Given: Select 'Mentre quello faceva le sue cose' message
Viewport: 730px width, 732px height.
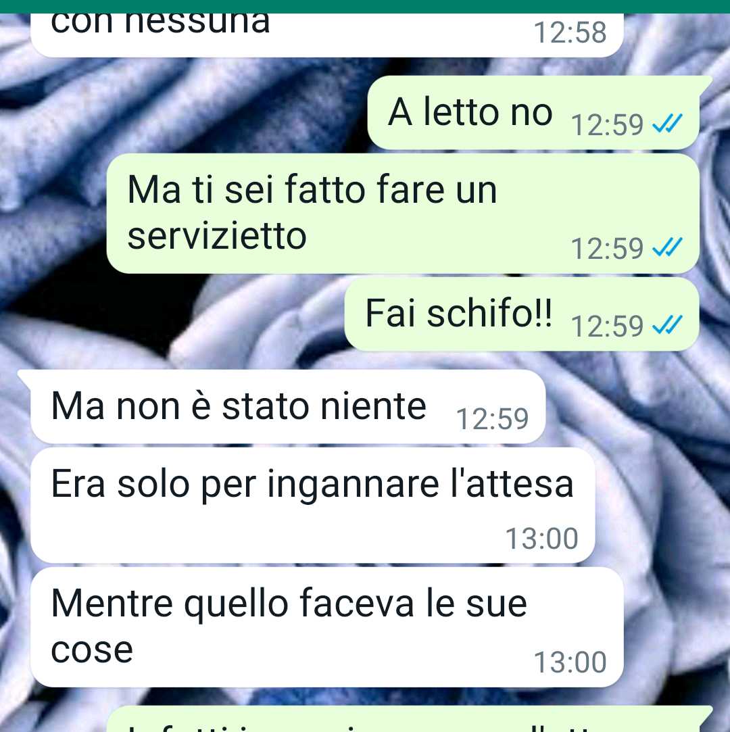Looking at the screenshot, I should [327, 627].
